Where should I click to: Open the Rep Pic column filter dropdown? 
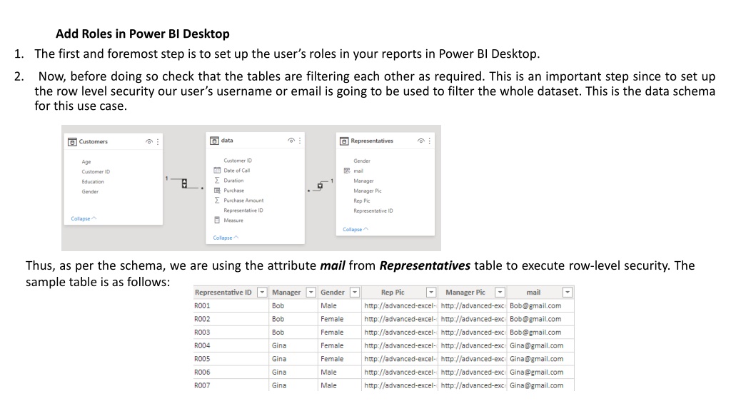[431, 292]
